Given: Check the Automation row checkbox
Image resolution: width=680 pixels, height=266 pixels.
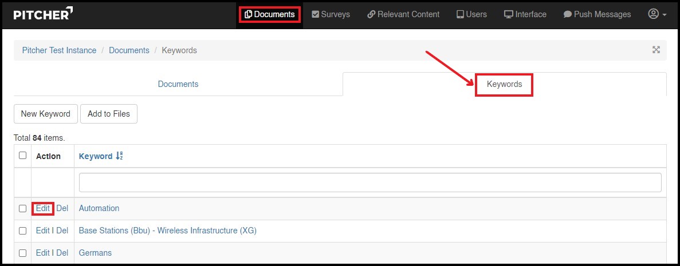Looking at the screenshot, I should tap(22, 209).
